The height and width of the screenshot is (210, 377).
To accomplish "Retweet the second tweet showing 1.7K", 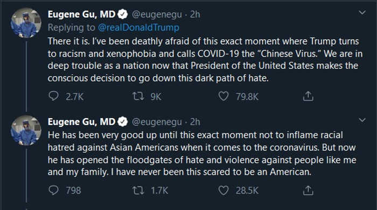I will tap(138, 191).
